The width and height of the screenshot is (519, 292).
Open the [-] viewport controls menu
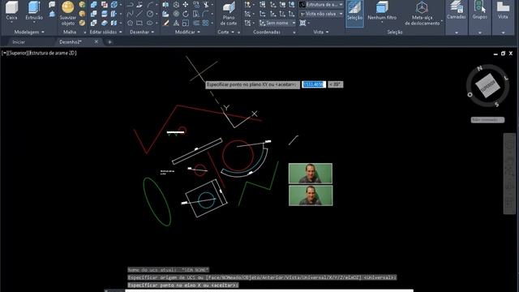coord(4,53)
